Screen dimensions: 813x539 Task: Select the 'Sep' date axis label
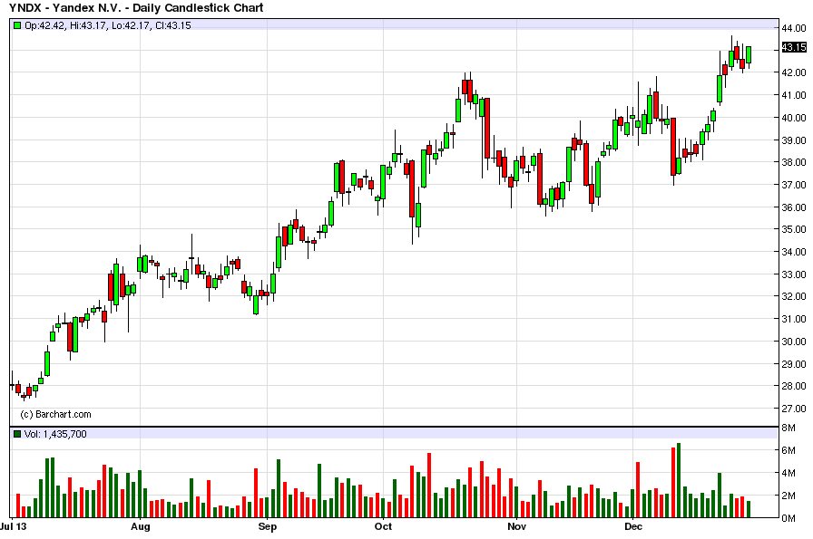coord(268,526)
